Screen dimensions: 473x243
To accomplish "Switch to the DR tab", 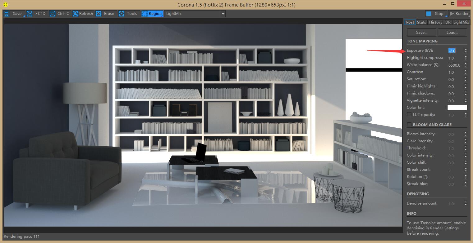I will pos(448,22).
